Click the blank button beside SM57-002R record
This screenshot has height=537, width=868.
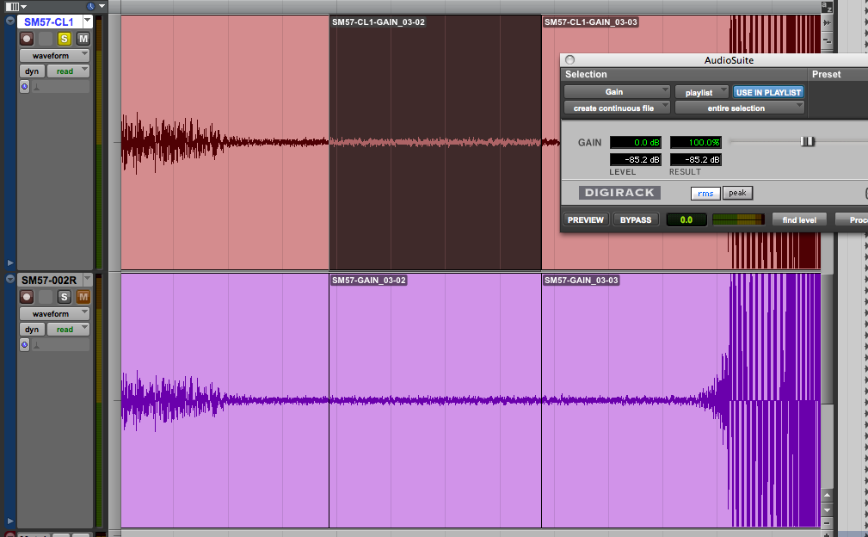pos(46,297)
